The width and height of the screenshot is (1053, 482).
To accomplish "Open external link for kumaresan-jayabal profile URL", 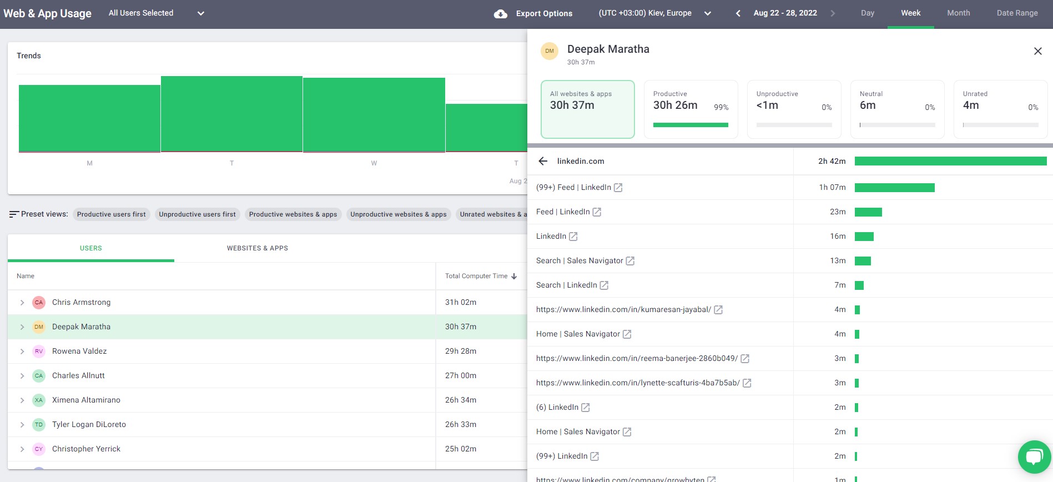I will tap(718, 310).
